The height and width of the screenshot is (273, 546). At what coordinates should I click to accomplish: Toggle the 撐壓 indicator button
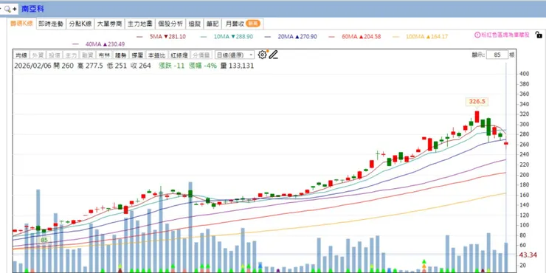coord(137,55)
